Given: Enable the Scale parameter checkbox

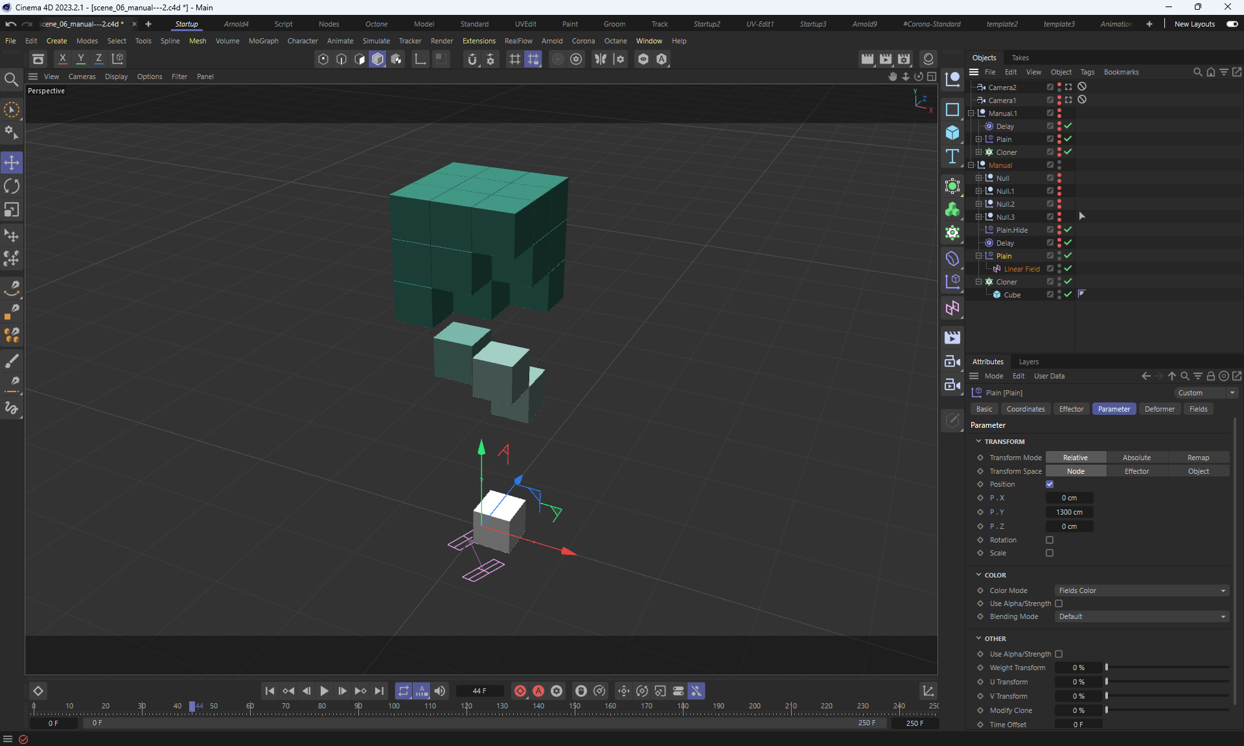Looking at the screenshot, I should (x=1050, y=553).
